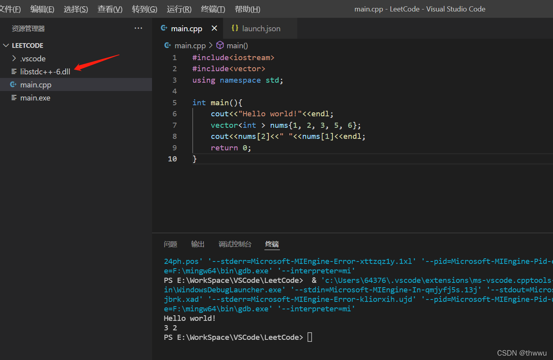The height and width of the screenshot is (360, 553).
Task: Open the 终端(T) menu
Action: [x=213, y=9]
